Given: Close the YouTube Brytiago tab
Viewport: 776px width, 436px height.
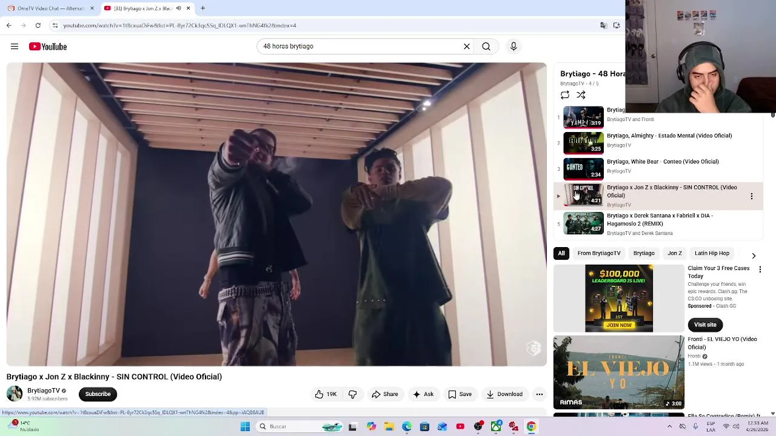Looking at the screenshot, I should (x=188, y=8).
